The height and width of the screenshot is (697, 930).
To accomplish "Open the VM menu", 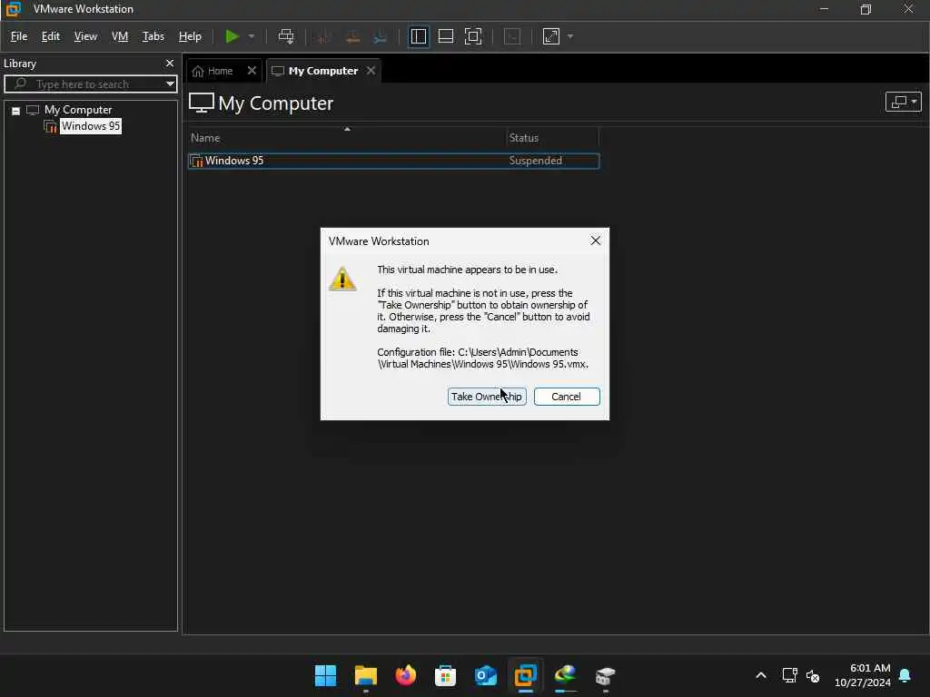I will point(120,36).
